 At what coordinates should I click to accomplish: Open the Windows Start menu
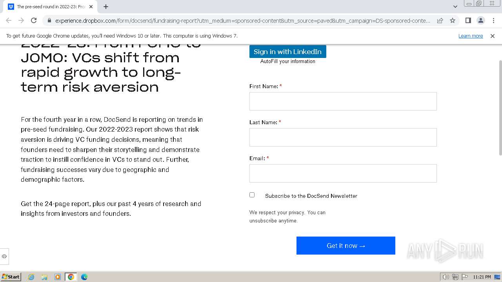pyautogui.click(x=11, y=277)
